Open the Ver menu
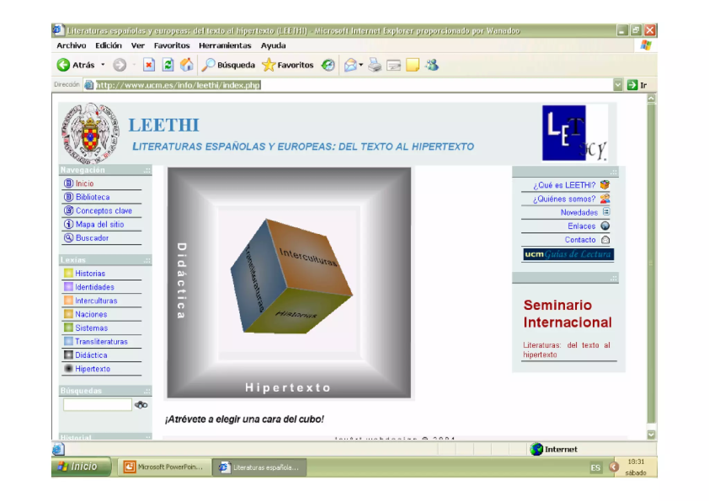This screenshot has height=501, width=709. coord(138,45)
